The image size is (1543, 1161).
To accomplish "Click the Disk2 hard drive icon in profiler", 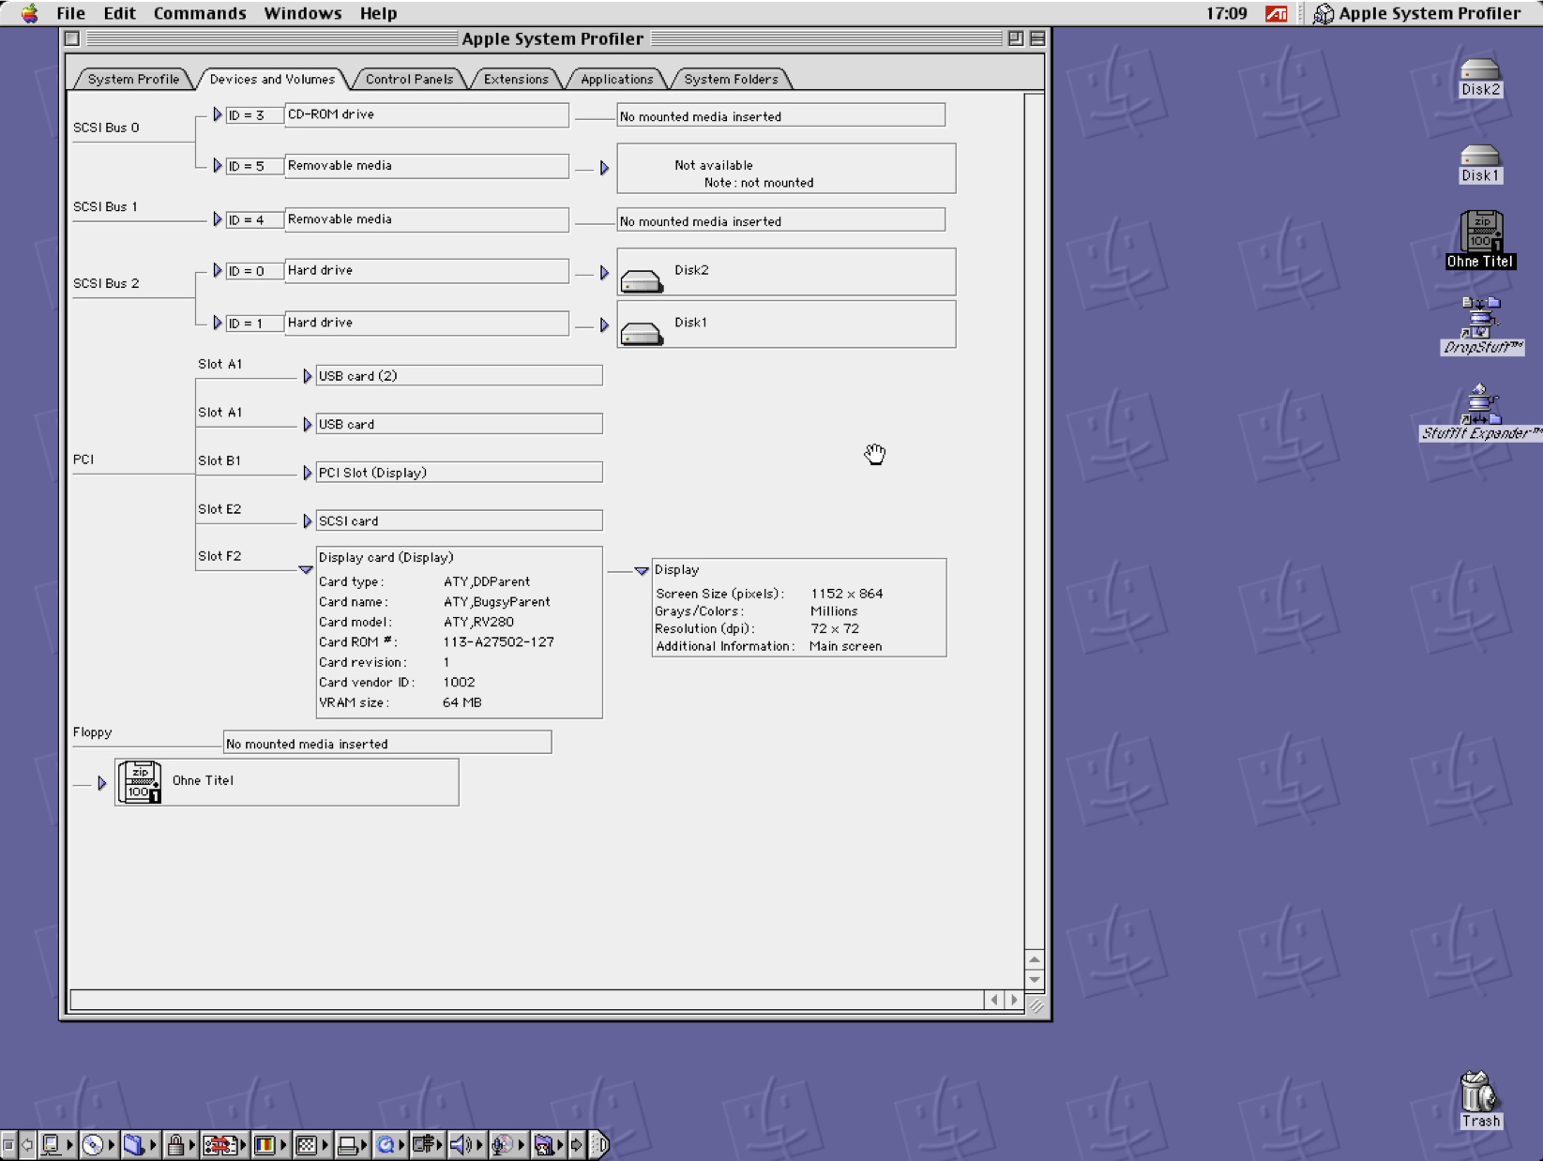I will pyautogui.click(x=642, y=280).
